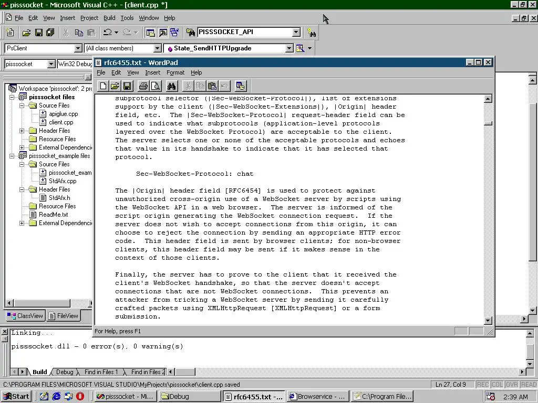Open WizardBar actions dropdown arrow
The width and height of the screenshot is (538, 403).
tap(310, 48)
